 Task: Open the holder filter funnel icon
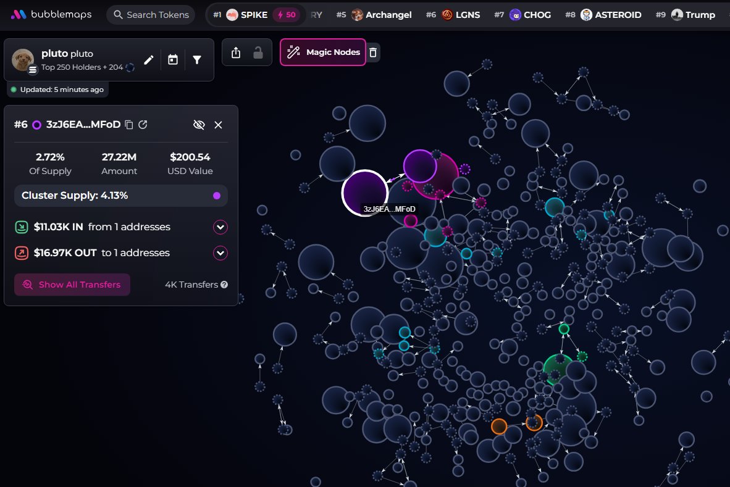click(x=197, y=60)
